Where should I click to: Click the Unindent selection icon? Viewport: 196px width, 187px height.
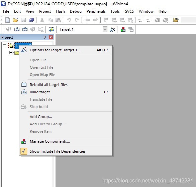(x=149, y=20)
